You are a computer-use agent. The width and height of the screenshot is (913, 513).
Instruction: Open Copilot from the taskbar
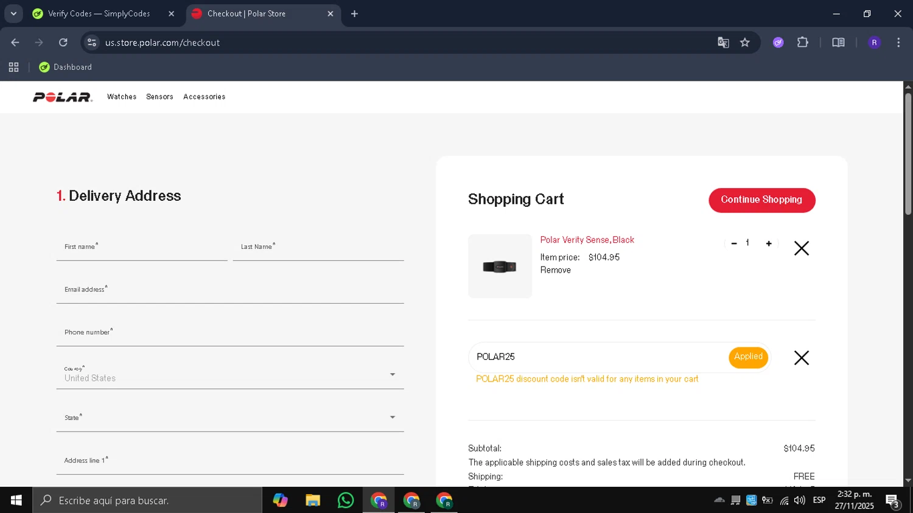tap(280, 500)
